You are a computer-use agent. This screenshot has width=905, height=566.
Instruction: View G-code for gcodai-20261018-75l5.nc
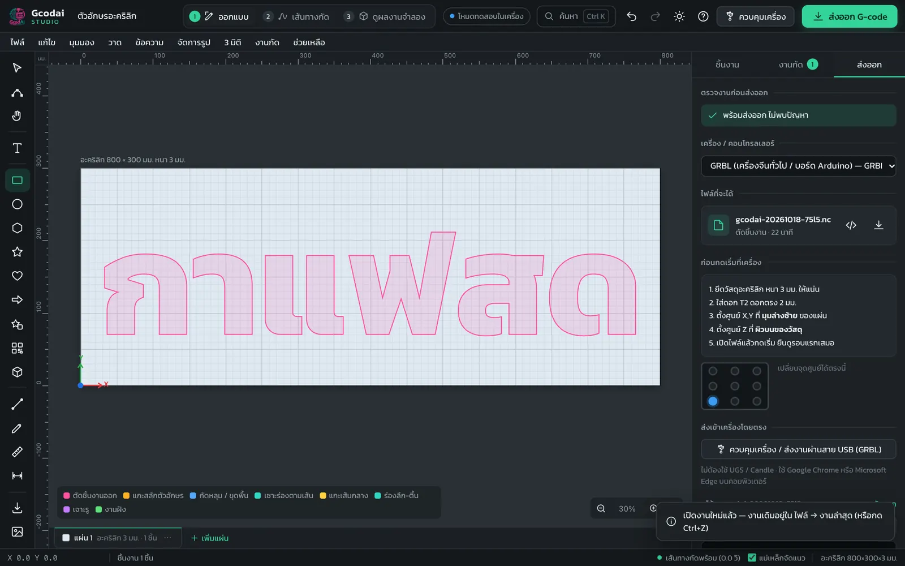851,225
